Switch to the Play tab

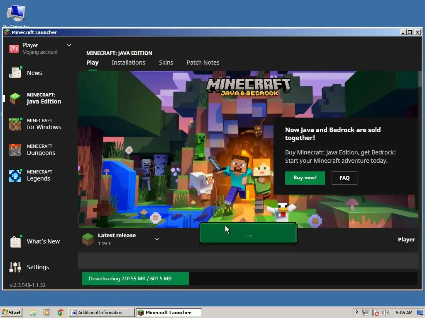click(93, 63)
